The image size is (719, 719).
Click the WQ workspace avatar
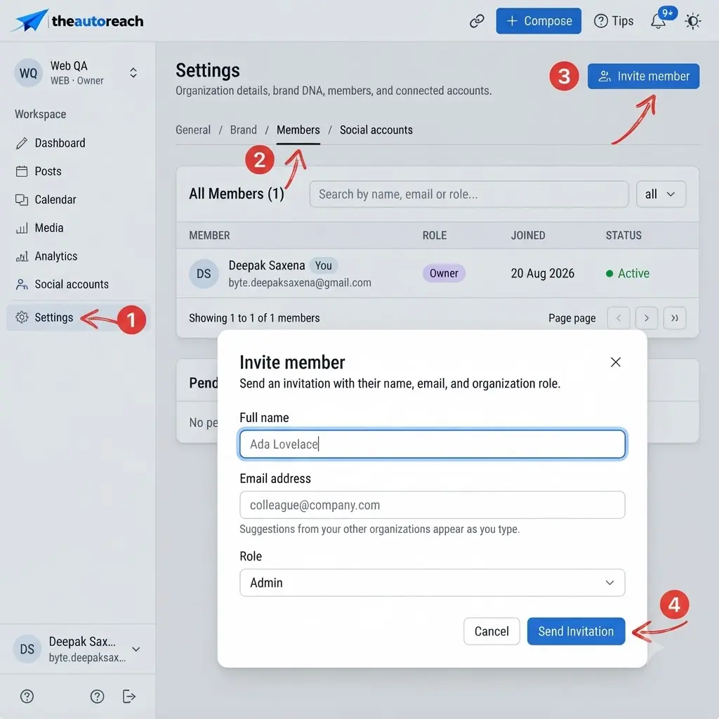28,73
